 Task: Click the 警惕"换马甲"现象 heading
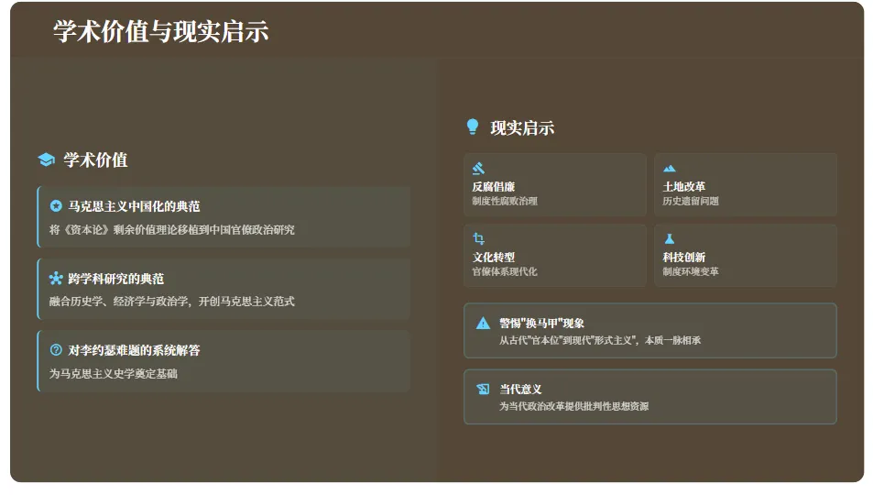(541, 324)
